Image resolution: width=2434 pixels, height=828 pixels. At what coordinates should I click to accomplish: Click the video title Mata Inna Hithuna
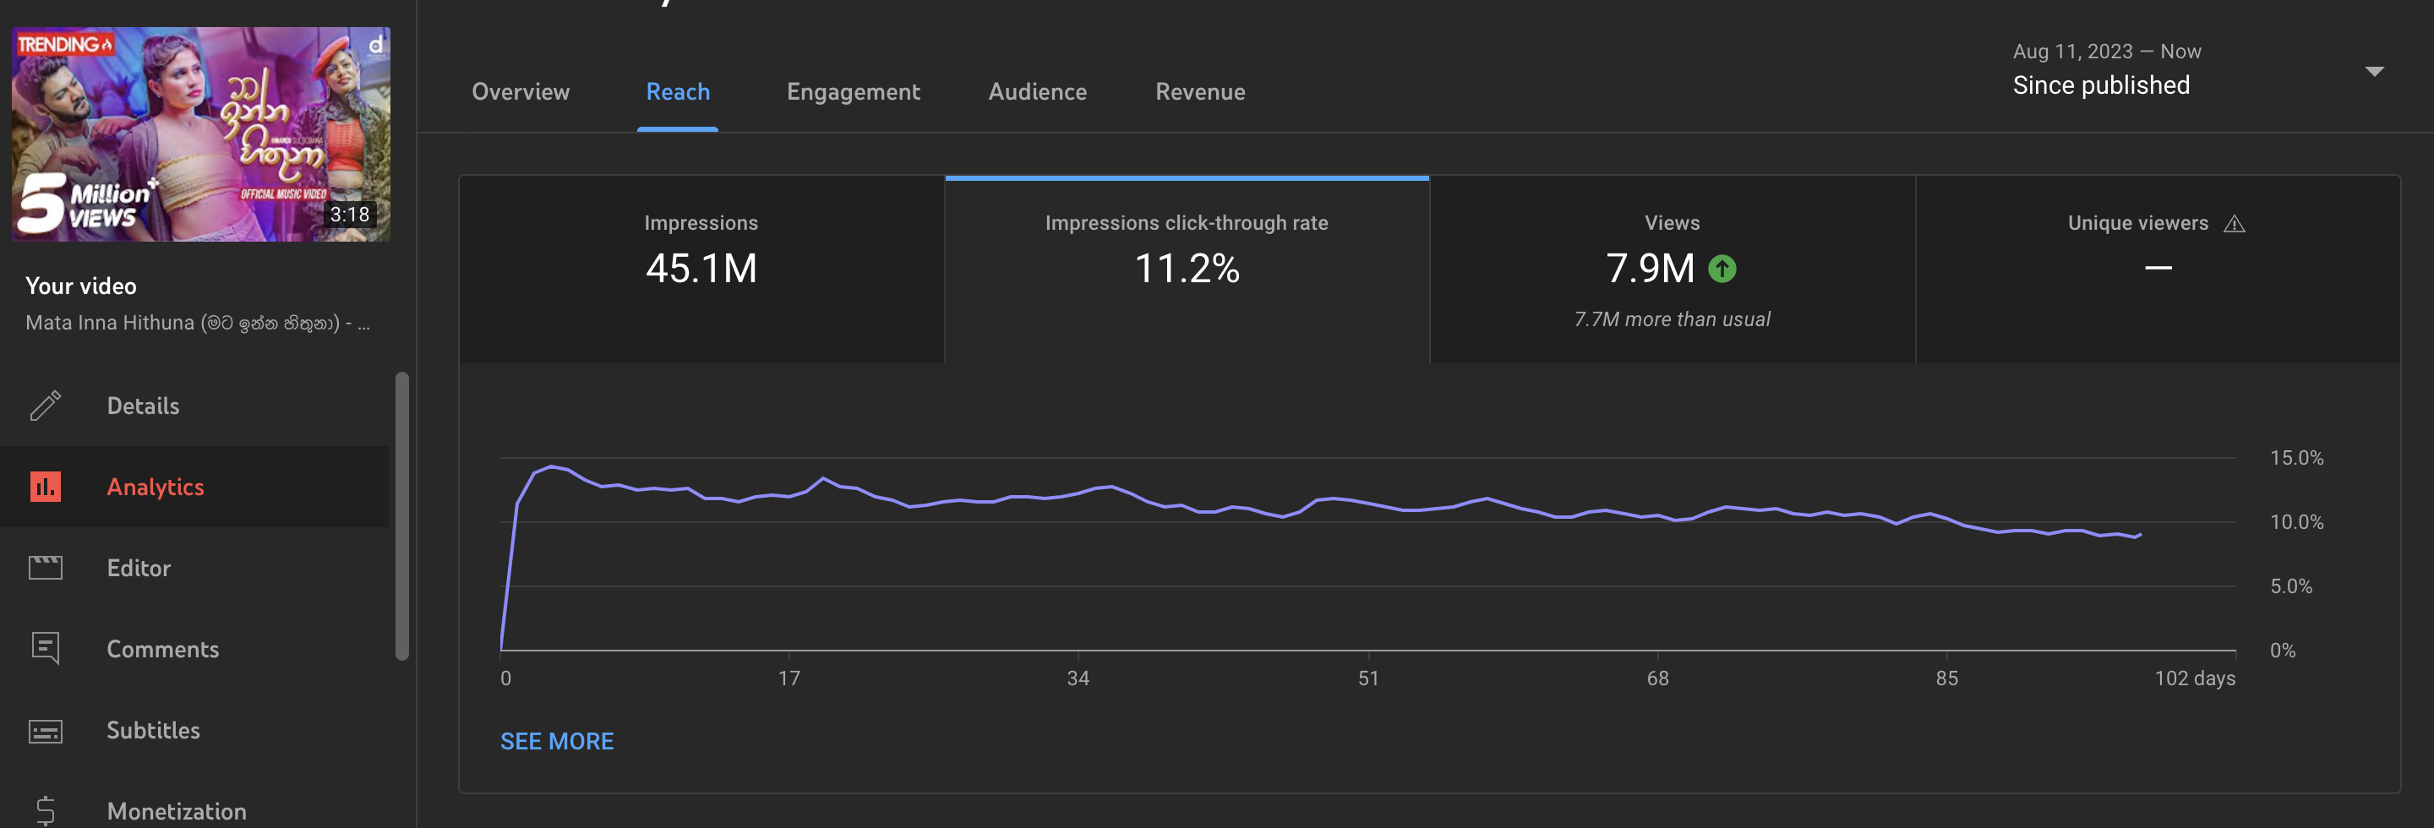tap(198, 323)
